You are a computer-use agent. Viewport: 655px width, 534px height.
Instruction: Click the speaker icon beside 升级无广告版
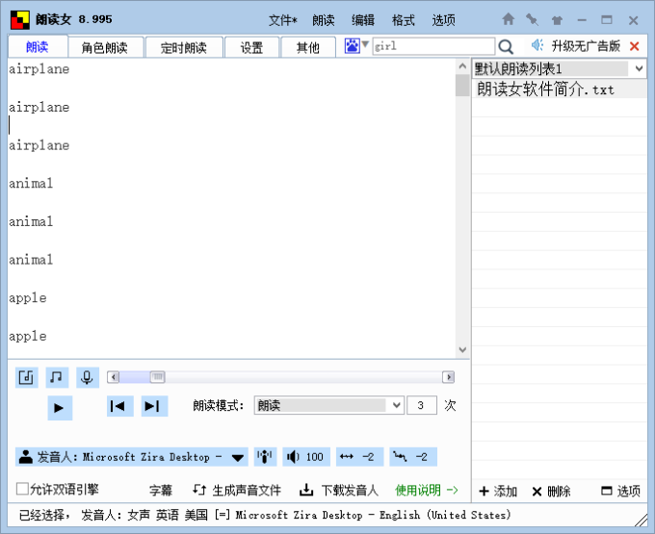(537, 45)
